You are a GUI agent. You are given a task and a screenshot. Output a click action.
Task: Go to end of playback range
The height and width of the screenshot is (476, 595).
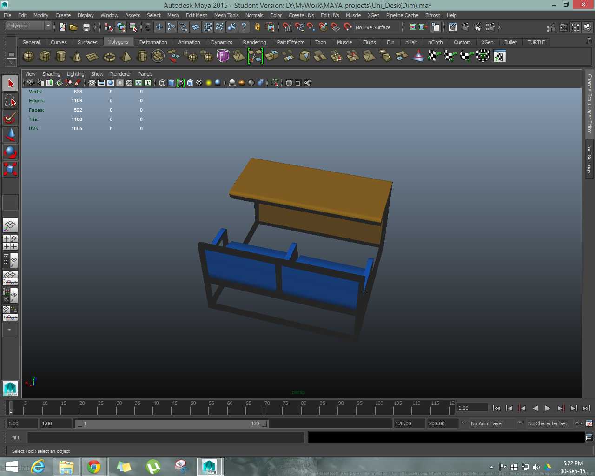(587, 408)
